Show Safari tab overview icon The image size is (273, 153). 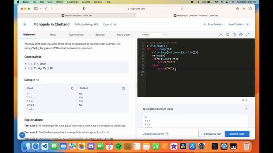pyautogui.click(x=250, y=8)
